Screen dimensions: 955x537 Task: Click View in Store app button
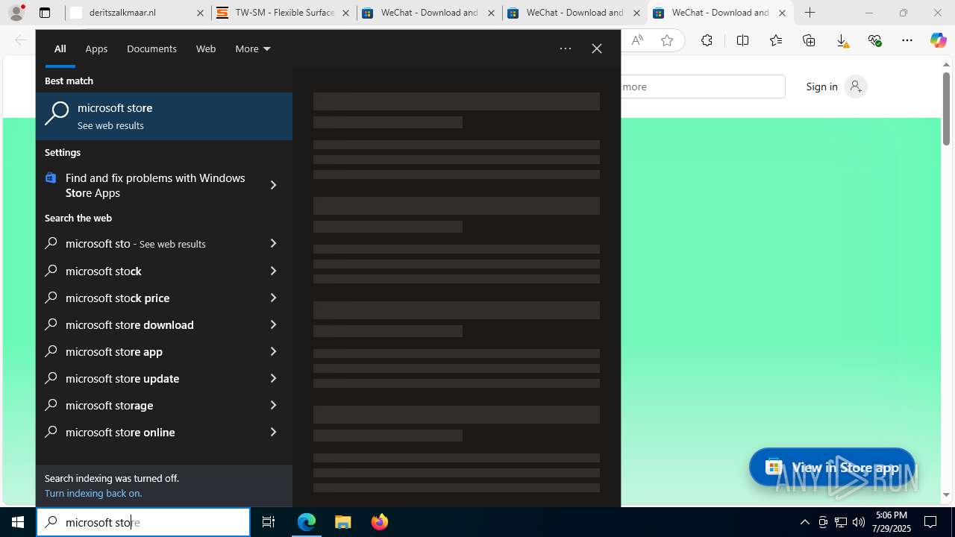click(832, 468)
